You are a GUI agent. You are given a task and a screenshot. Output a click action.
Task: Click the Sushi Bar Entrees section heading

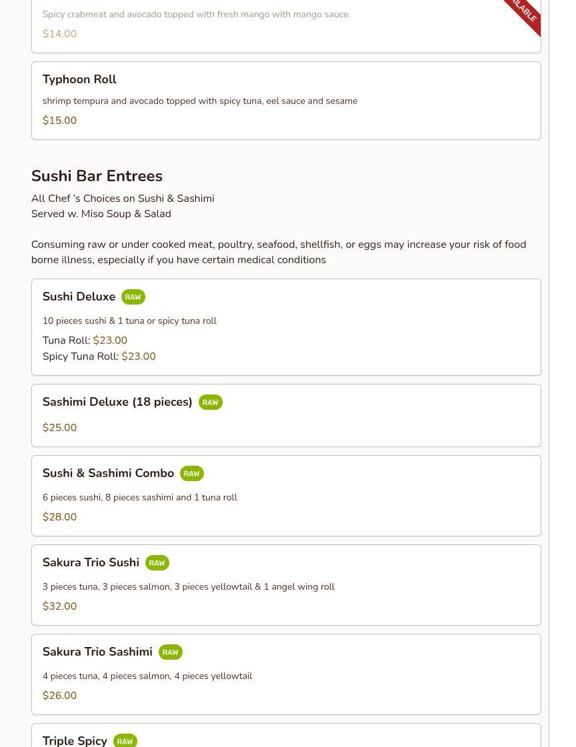coord(97,176)
